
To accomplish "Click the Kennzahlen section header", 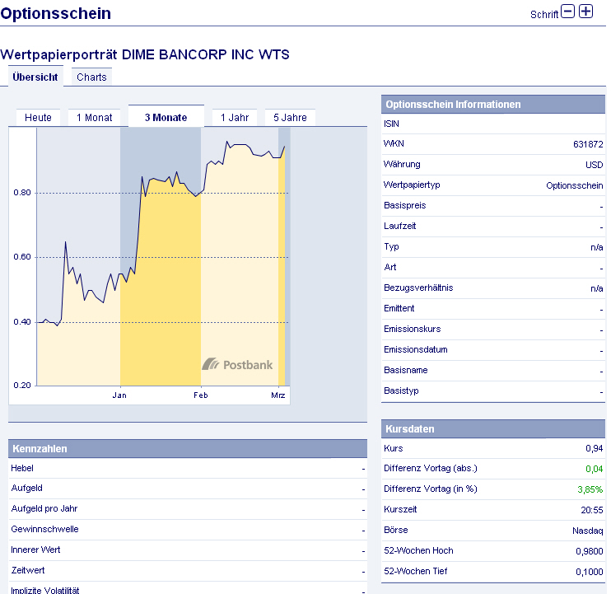I will pyautogui.click(x=188, y=449).
